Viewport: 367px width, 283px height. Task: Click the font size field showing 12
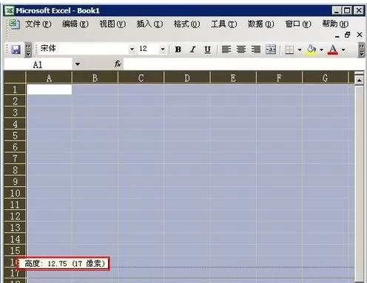[x=149, y=49]
